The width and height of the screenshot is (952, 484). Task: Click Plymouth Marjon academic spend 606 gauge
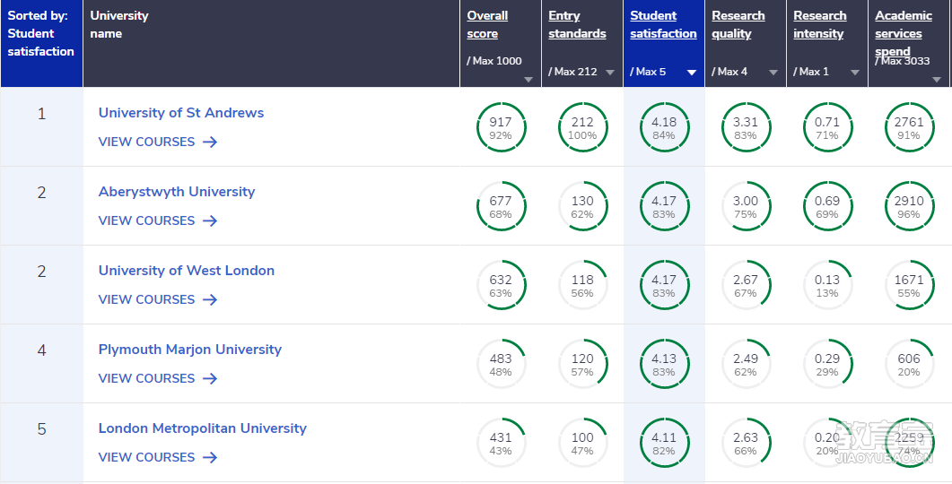pyautogui.click(x=909, y=364)
